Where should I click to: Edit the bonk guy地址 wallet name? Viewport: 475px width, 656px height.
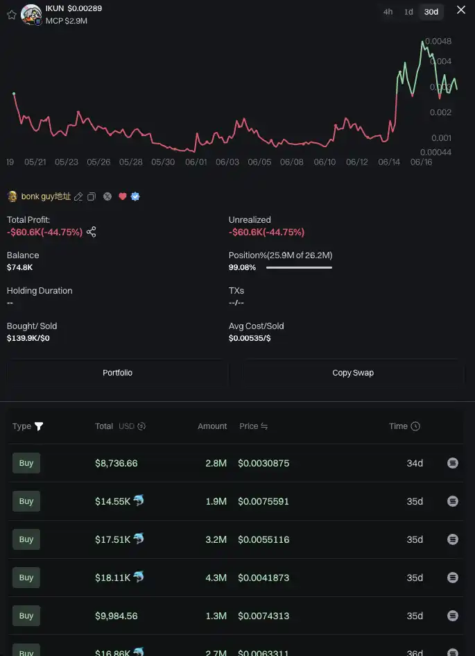[78, 196]
